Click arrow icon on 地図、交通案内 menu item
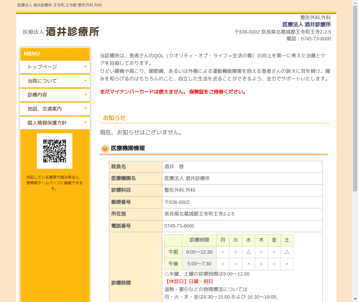Viewport: 358px width, 302px height. (x=86, y=108)
